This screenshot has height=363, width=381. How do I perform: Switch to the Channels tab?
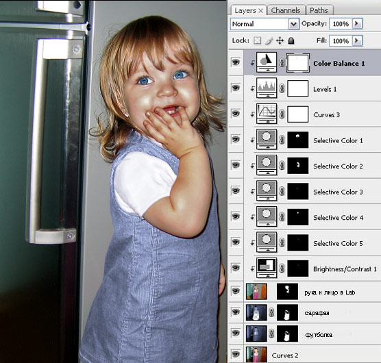pyautogui.click(x=286, y=10)
